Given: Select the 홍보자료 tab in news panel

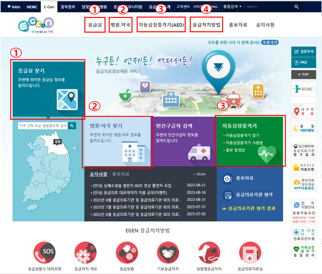Looking at the screenshot, I should [x=121, y=174].
